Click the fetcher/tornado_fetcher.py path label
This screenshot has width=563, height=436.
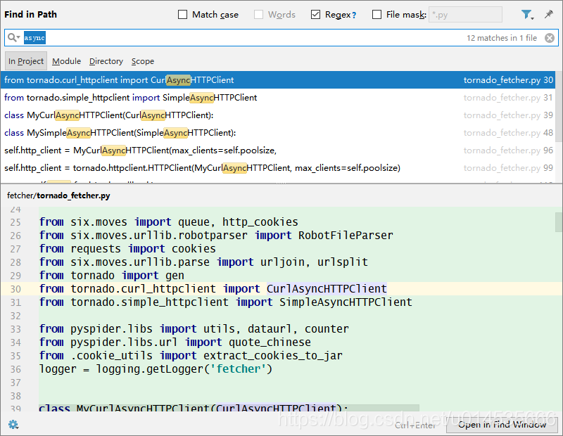click(58, 195)
